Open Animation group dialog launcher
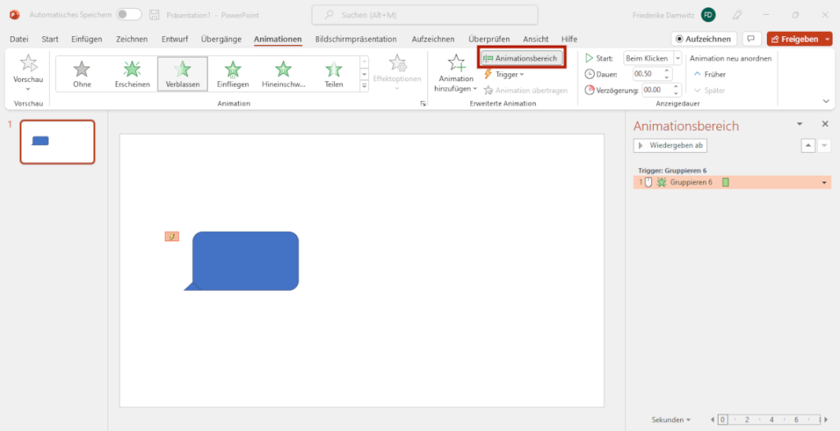 [422, 104]
